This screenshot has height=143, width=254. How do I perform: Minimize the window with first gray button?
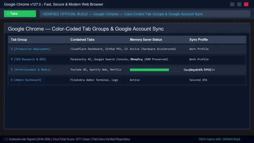coord(232,4)
